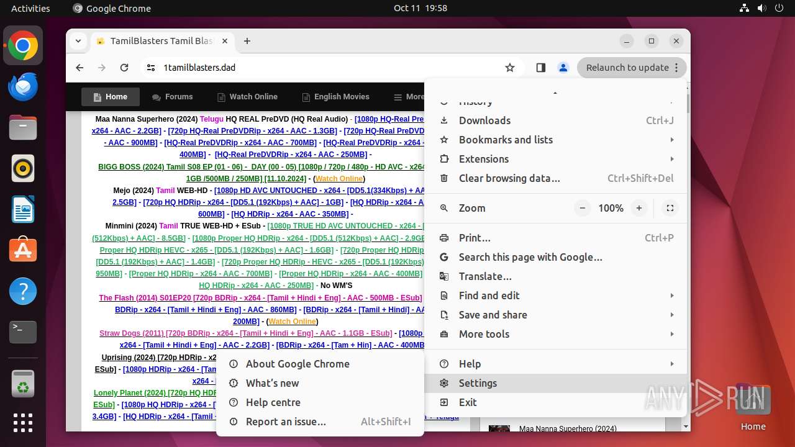Image resolution: width=795 pixels, height=447 pixels.
Task: Choose Report an issue option
Action: click(x=320, y=422)
